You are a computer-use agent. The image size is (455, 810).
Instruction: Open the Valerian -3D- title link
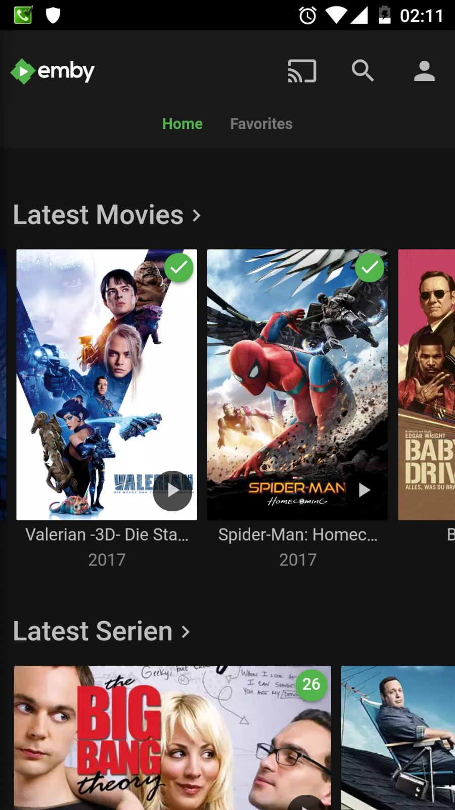(x=107, y=535)
